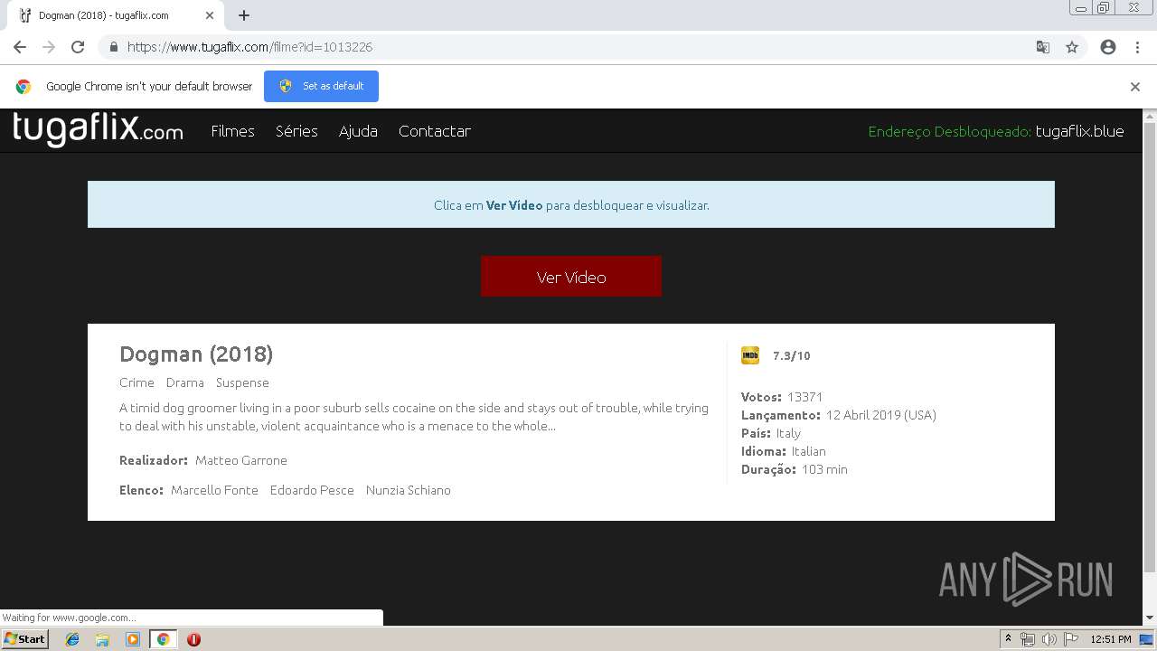Click the padlock site security icon
1157x651 pixels.
(113, 47)
